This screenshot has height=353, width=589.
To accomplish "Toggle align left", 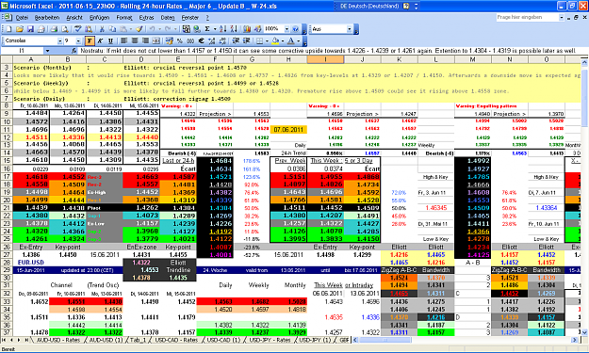I will 123,40.
